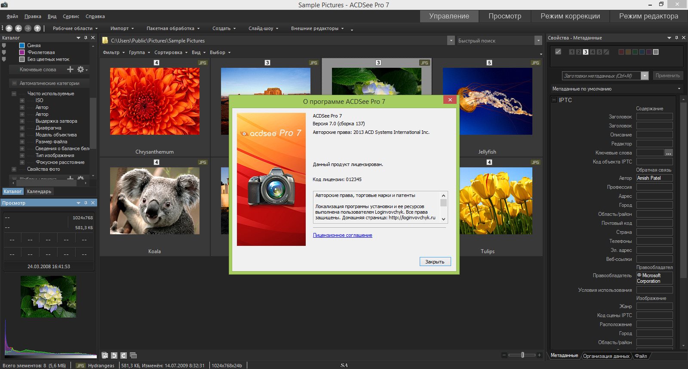Toggle the Фиолетовая color label filter
Screen dimensions: 688x369
coord(22,52)
